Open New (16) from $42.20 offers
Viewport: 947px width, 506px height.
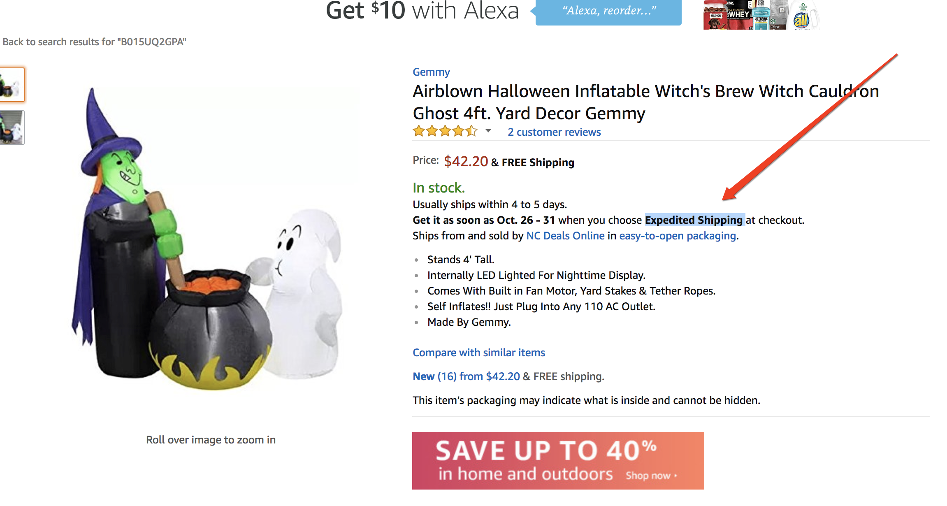click(x=467, y=376)
